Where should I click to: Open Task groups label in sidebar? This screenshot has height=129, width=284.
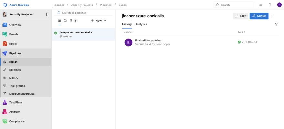pos(17,86)
